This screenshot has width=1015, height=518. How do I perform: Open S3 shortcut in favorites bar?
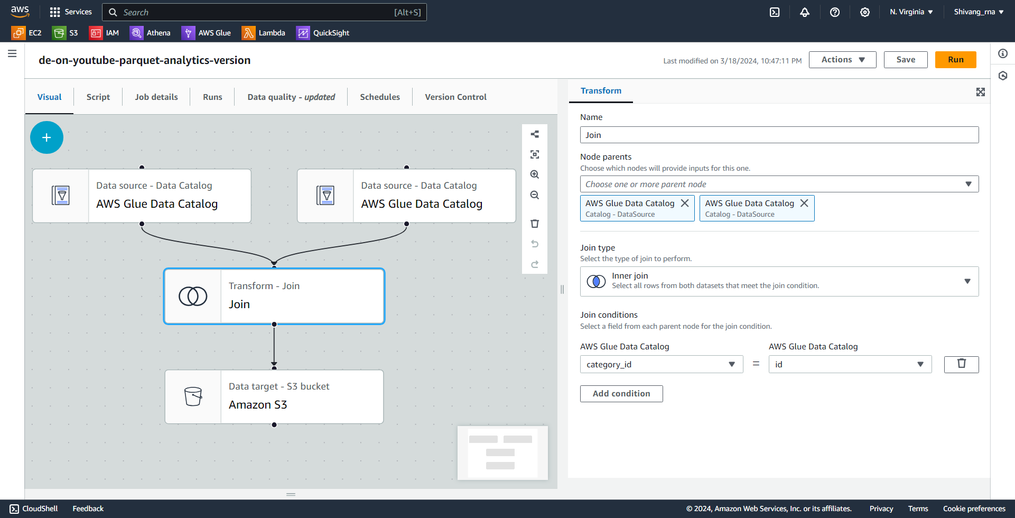pos(65,33)
